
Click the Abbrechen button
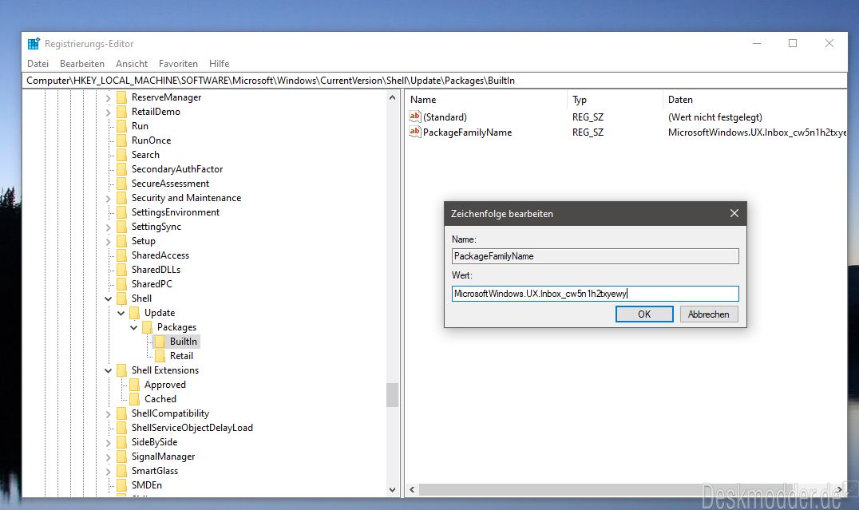point(709,314)
